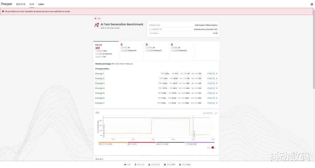Image resolution: width=315 pixels, height=168 pixels.
Task: Click the vertical marker line in monitoring chart
Action: click(193, 126)
